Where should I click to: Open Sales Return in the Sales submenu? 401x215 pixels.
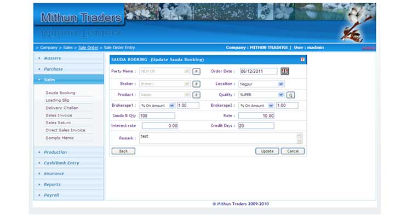tap(58, 123)
